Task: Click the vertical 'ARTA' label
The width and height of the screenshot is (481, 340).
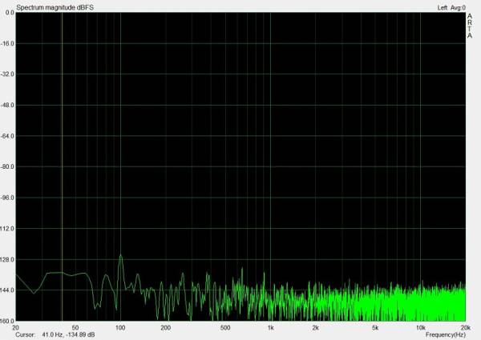Action: pos(470,26)
